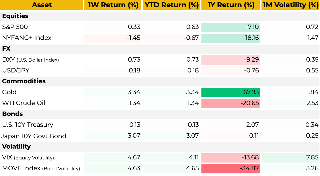The width and height of the screenshot is (320, 176).
Task: Select U.S. 10Y Treasury 1Y return 2.07
Action: [230, 125]
